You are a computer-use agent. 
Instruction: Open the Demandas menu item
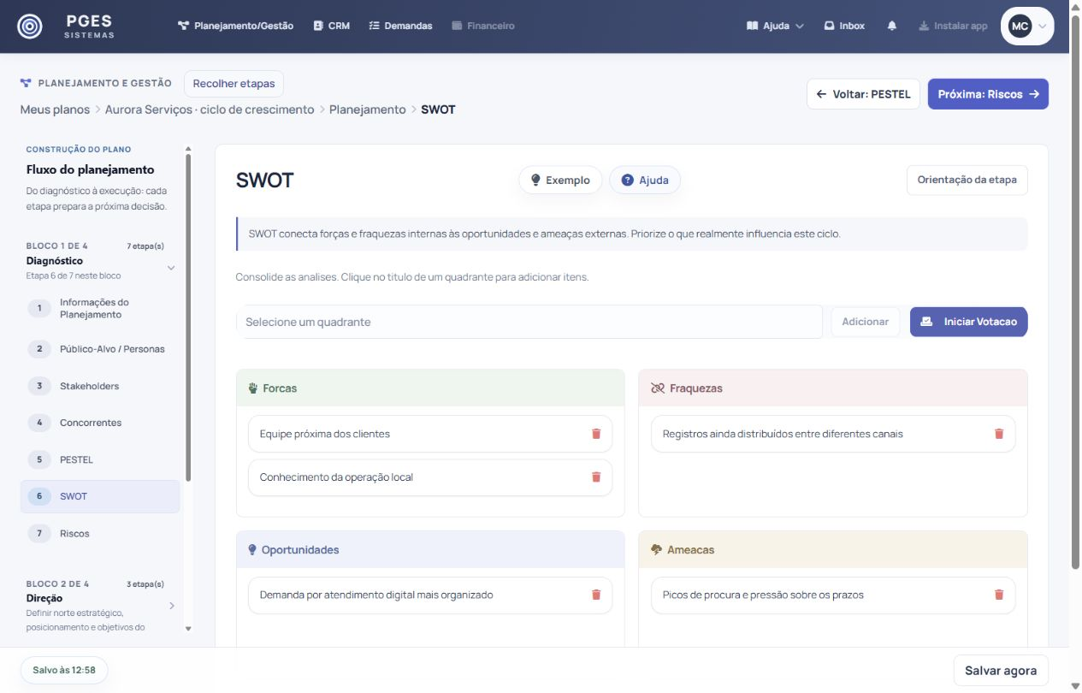(x=400, y=26)
